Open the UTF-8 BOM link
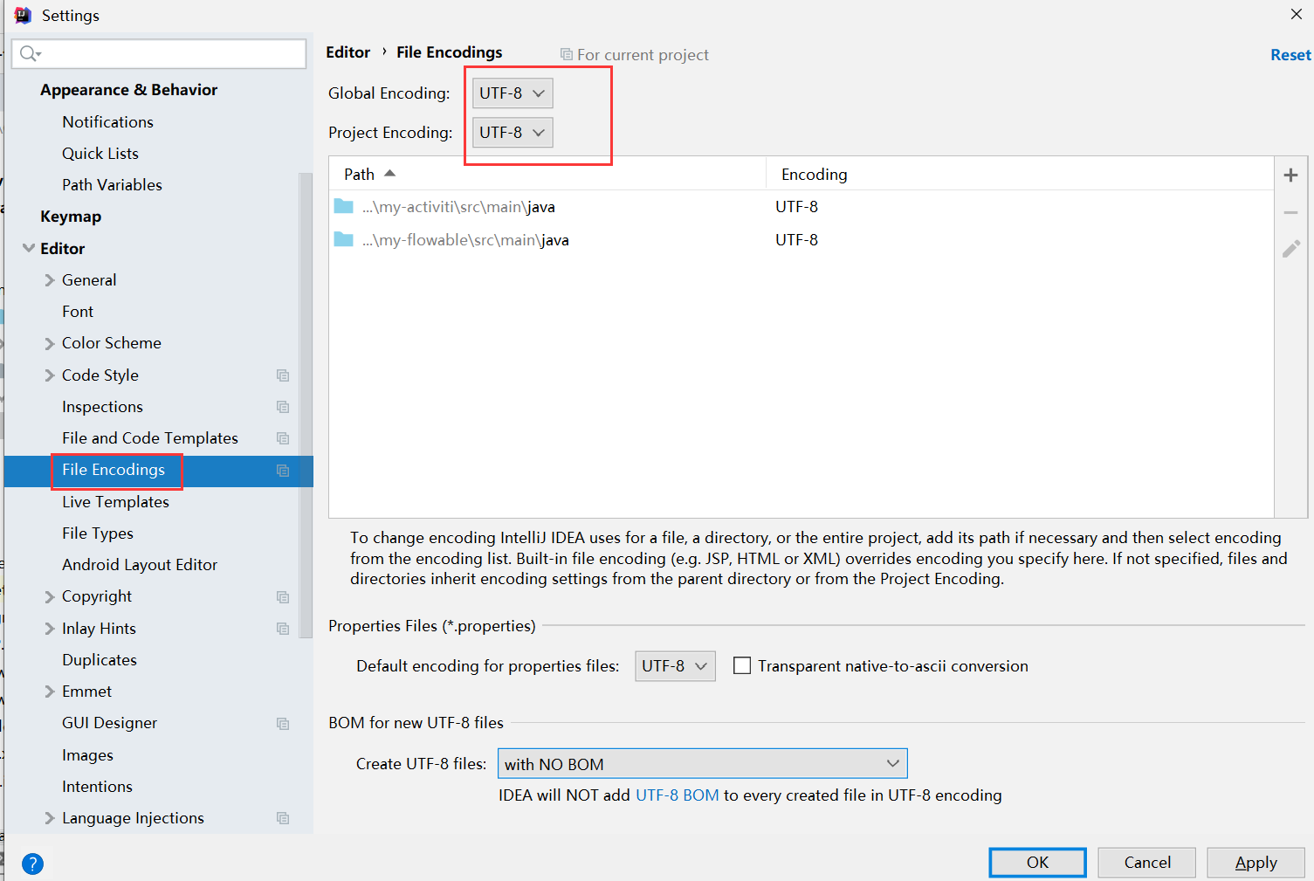Viewport: 1314px width, 881px height. tap(678, 795)
